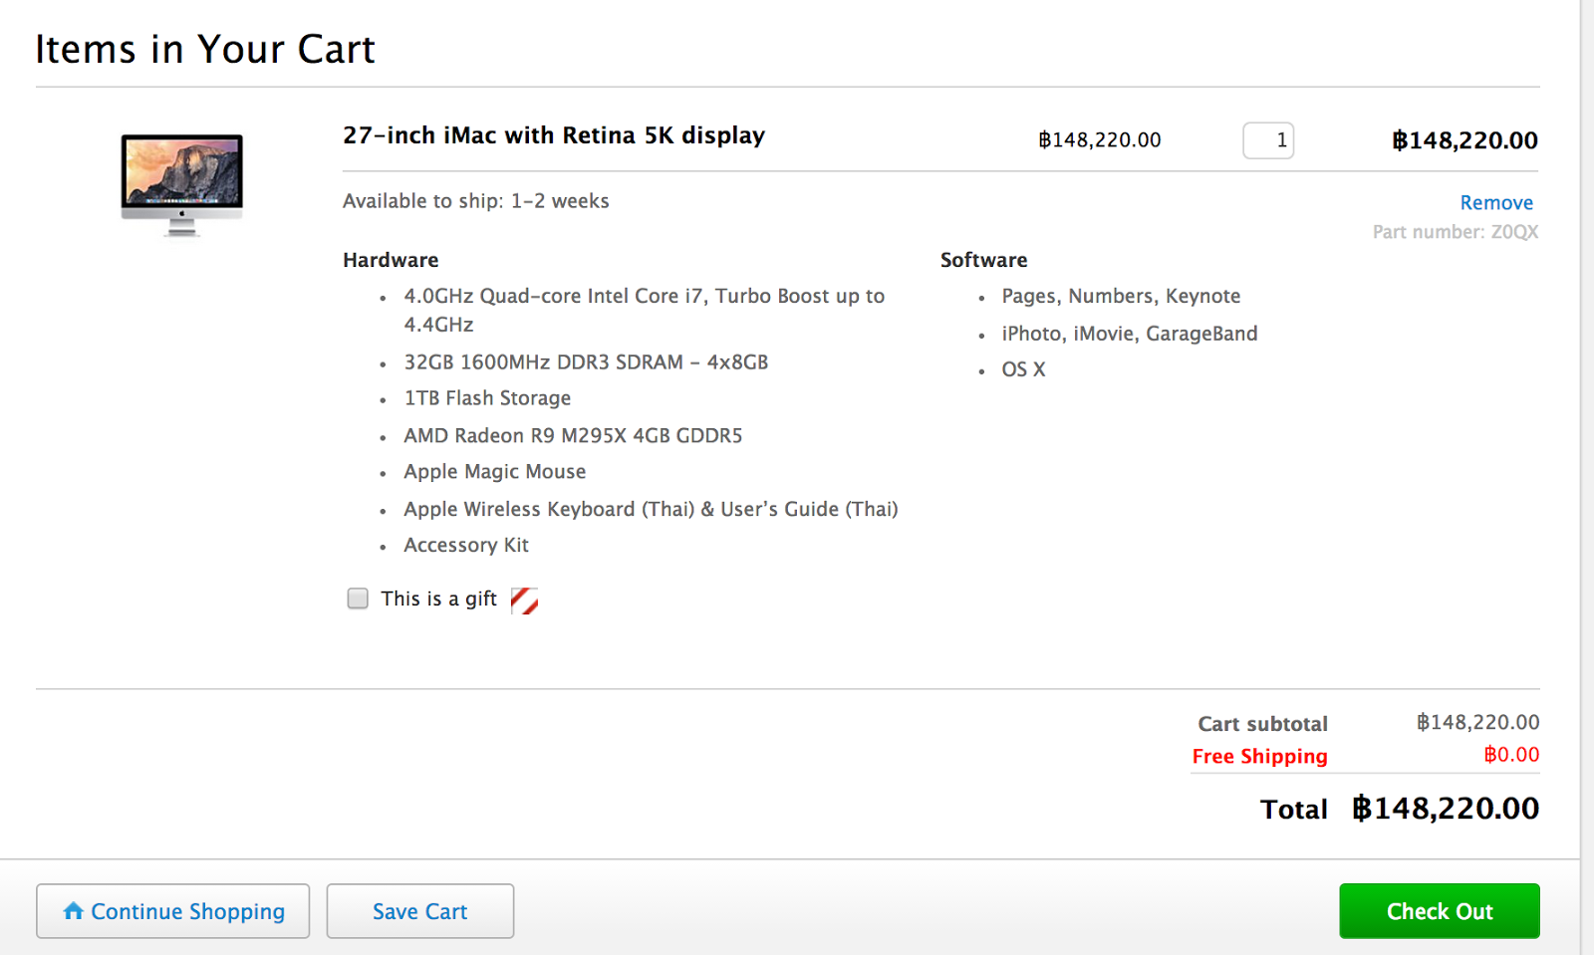Proceed with the green Check Out button
Screen dimensions: 1594x955
[1439, 911]
